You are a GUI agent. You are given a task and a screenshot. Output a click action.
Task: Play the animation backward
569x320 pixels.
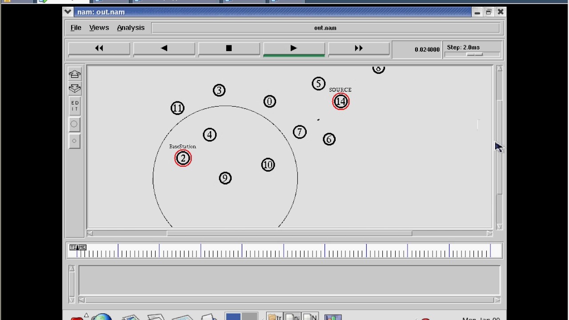click(x=164, y=48)
